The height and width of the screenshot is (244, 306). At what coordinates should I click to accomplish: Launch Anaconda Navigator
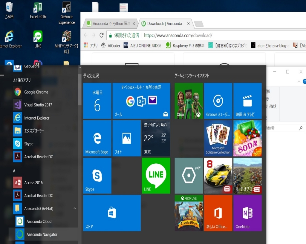pyautogui.click(x=43, y=234)
